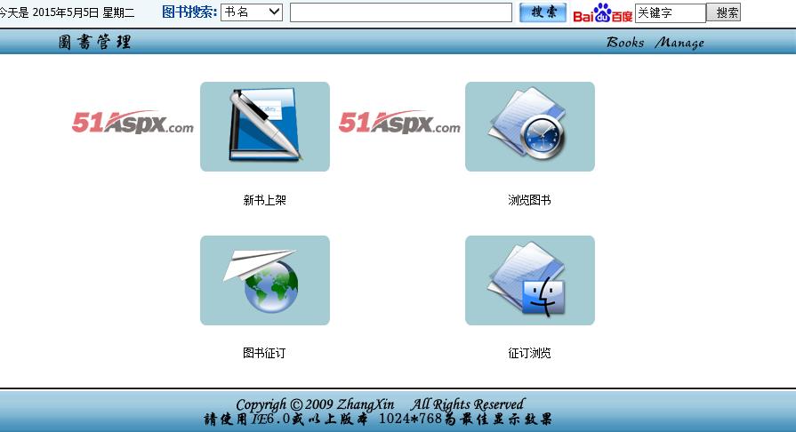Click the Books Manage header text

tap(655, 42)
